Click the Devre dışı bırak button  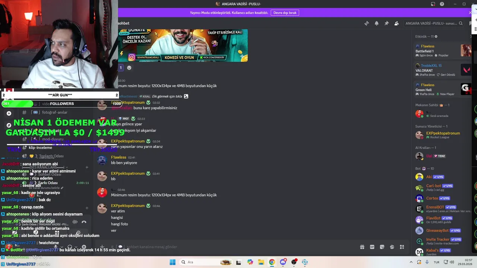coord(285,13)
